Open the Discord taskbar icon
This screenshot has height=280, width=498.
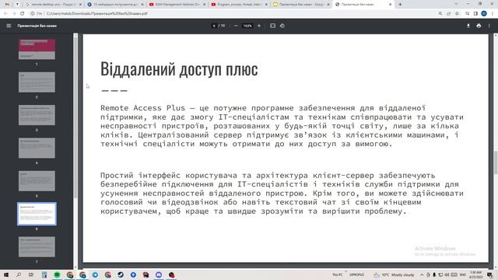159,275
